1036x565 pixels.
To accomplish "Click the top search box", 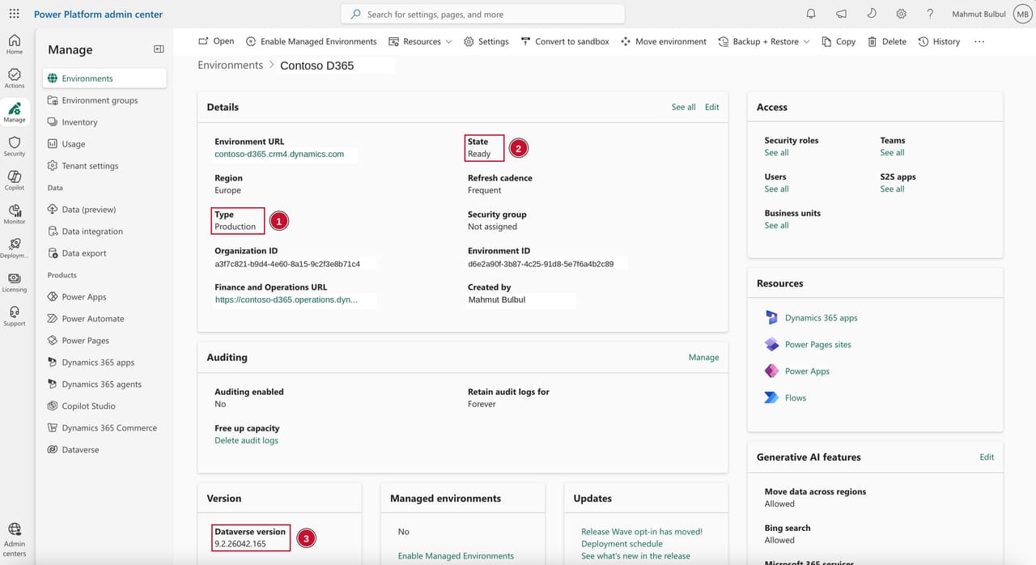I will click(x=483, y=14).
